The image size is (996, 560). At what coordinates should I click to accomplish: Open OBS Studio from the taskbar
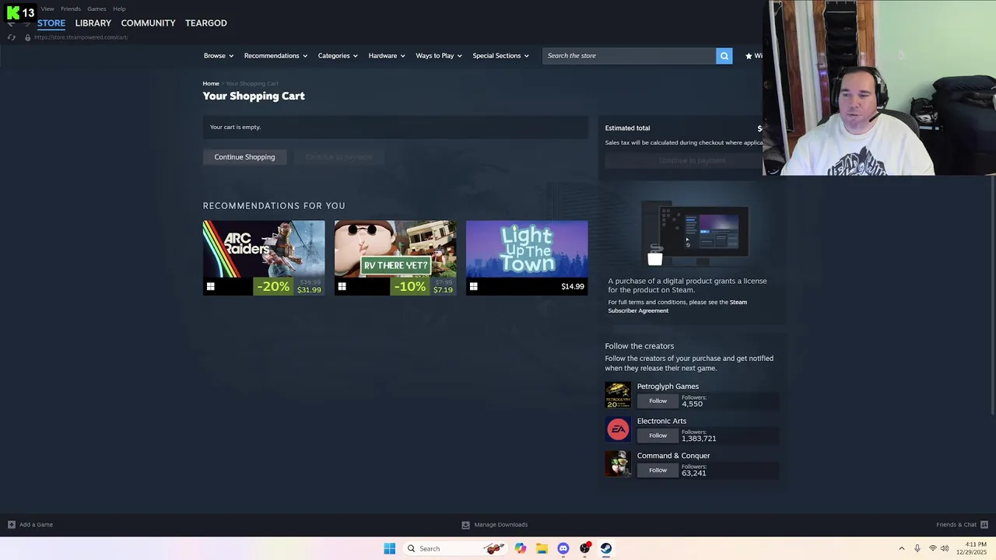(x=584, y=548)
